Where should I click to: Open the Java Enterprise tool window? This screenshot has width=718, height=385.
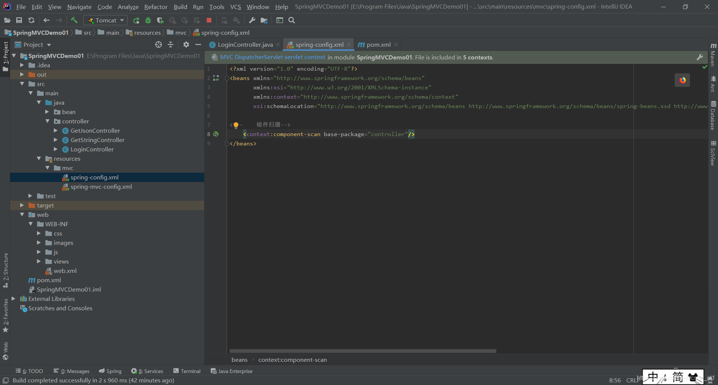coord(231,371)
